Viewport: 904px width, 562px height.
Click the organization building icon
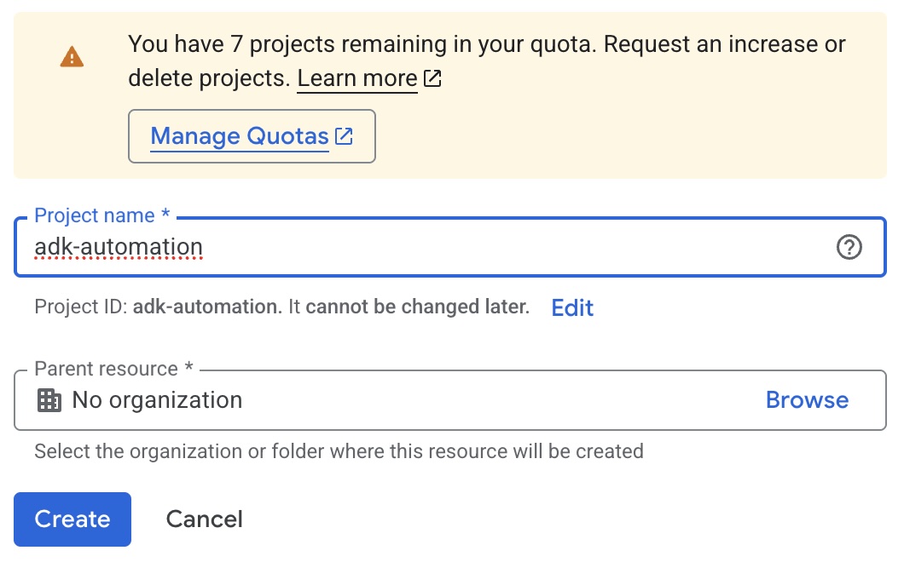tap(49, 400)
